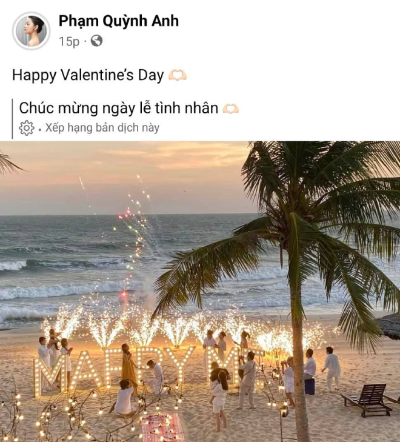Click the woman in yellow dress
The image size is (400, 442).
pos(128,366)
